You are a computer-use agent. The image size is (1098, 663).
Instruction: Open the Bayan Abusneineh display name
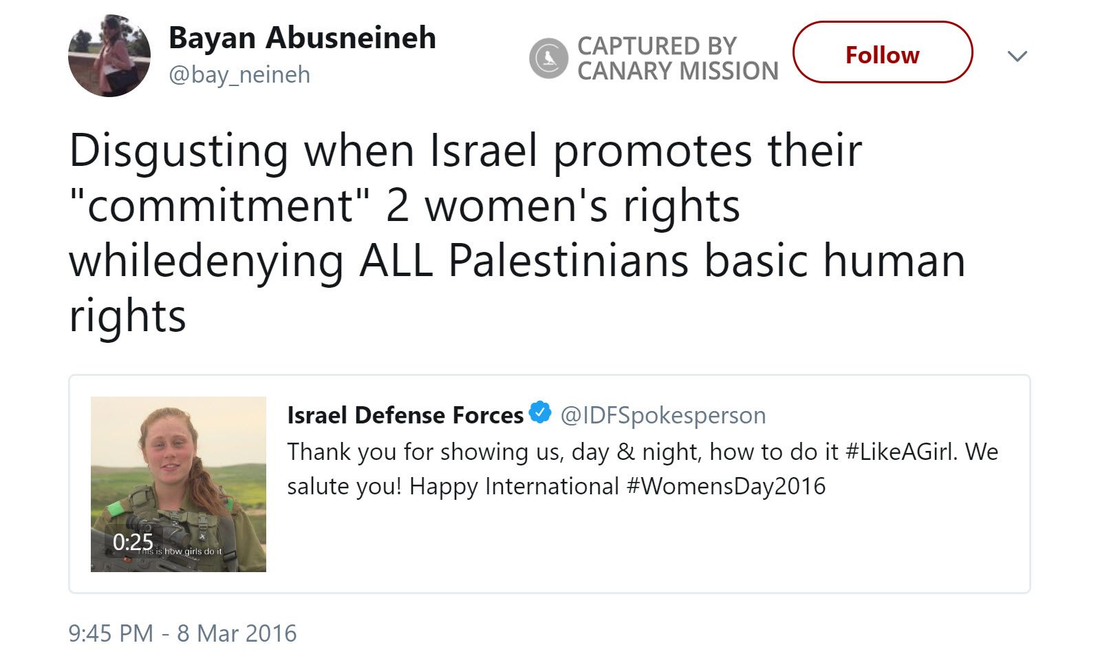coord(302,38)
